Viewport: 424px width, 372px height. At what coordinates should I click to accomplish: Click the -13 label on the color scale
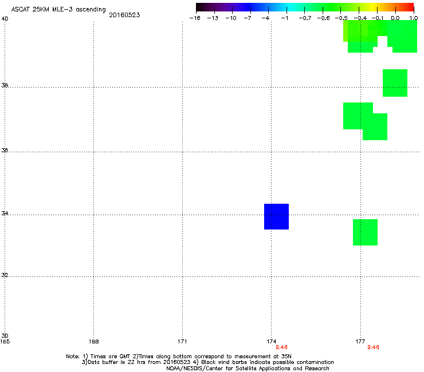pos(213,18)
